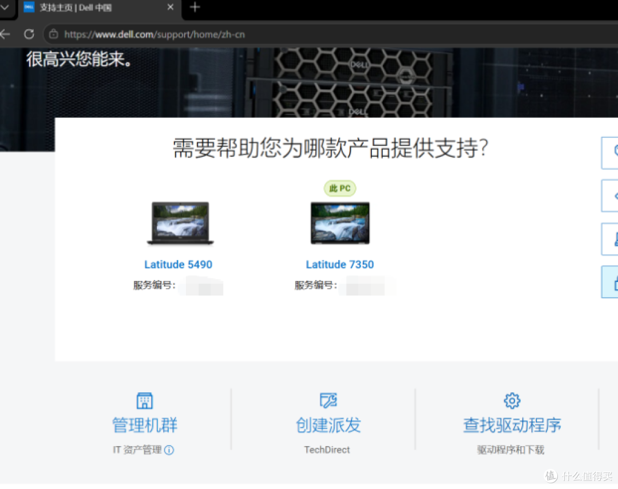Open the Latitude 7350 link

pyautogui.click(x=340, y=264)
